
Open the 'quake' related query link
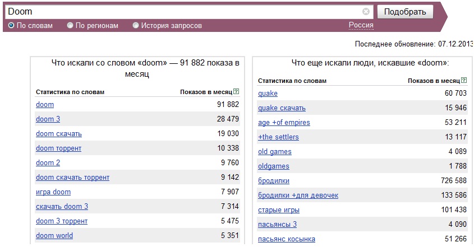pyautogui.click(x=268, y=93)
